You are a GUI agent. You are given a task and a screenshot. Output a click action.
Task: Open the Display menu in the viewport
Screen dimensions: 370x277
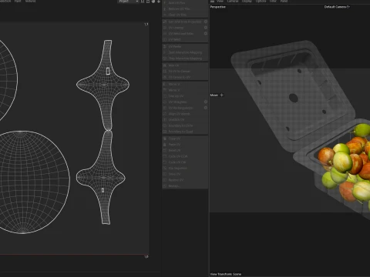pyautogui.click(x=247, y=2)
